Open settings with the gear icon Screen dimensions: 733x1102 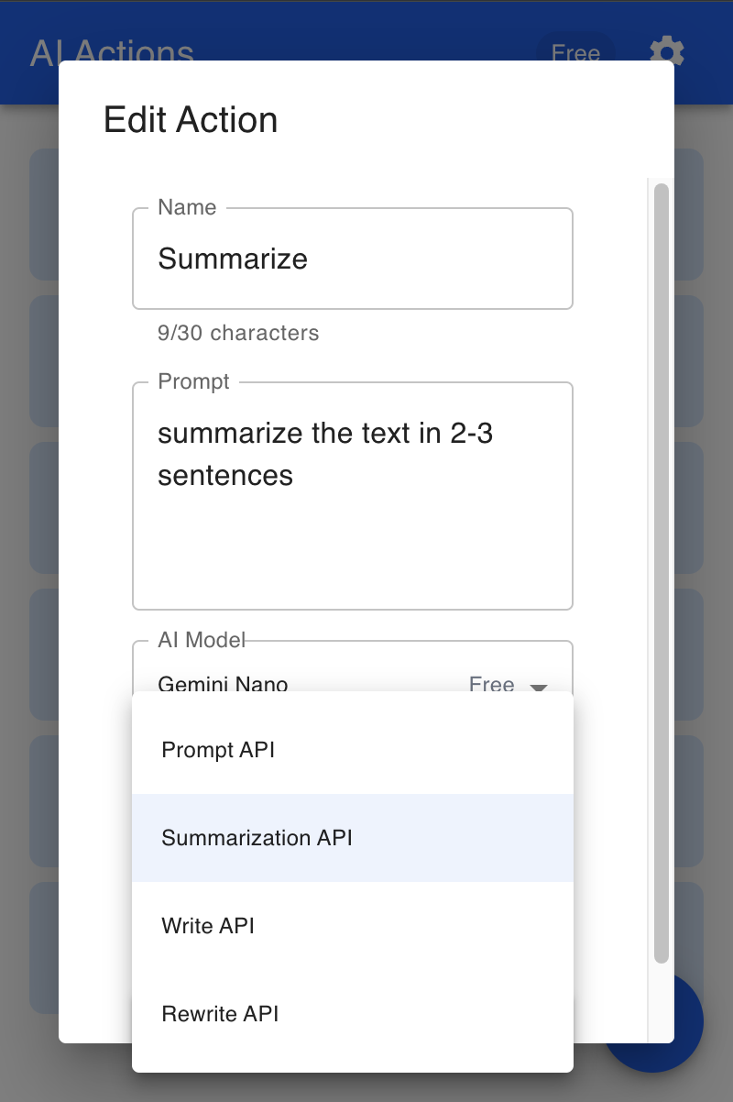pyautogui.click(x=666, y=52)
